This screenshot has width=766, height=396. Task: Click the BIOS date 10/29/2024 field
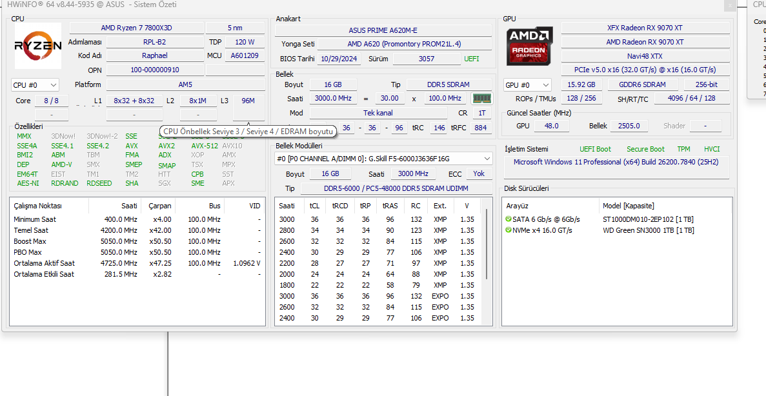click(339, 59)
